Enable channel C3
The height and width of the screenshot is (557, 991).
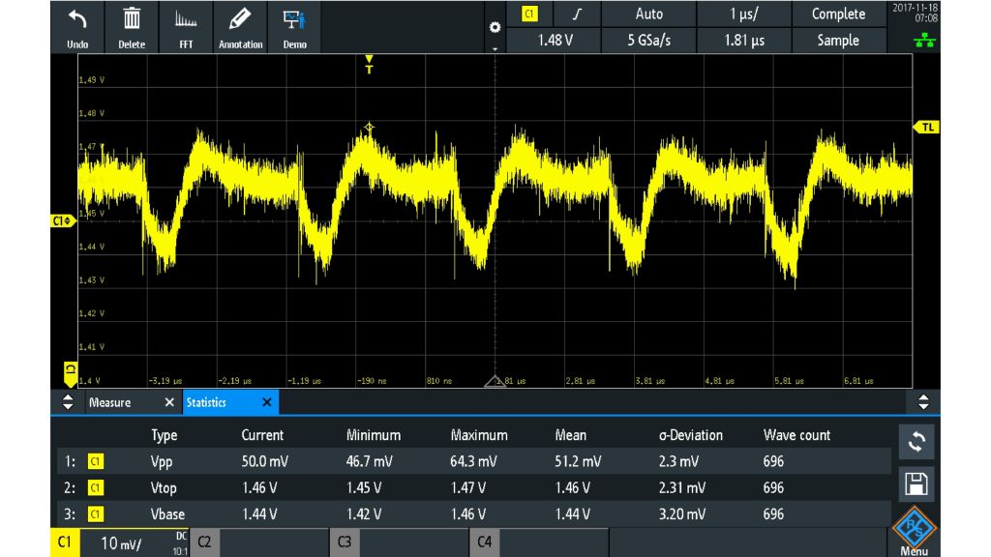345,542
